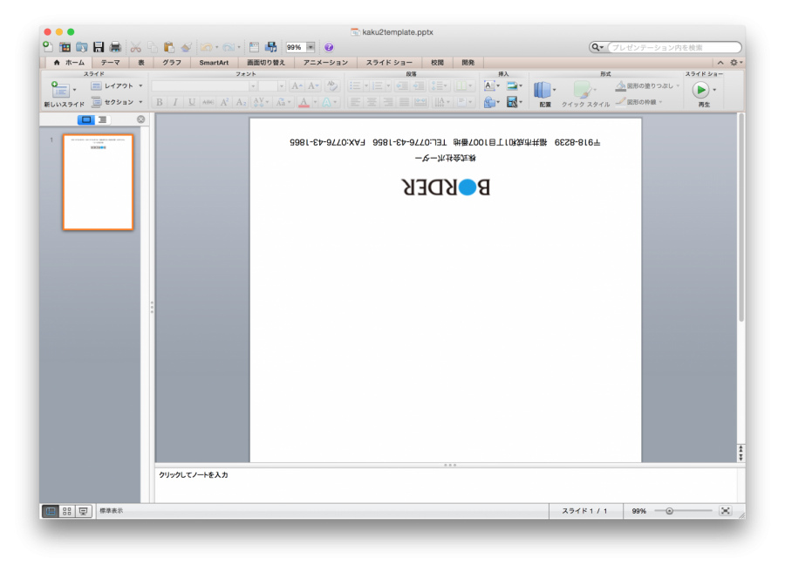Select the format painter brush icon
The width and height of the screenshot is (785, 572).
click(x=187, y=47)
